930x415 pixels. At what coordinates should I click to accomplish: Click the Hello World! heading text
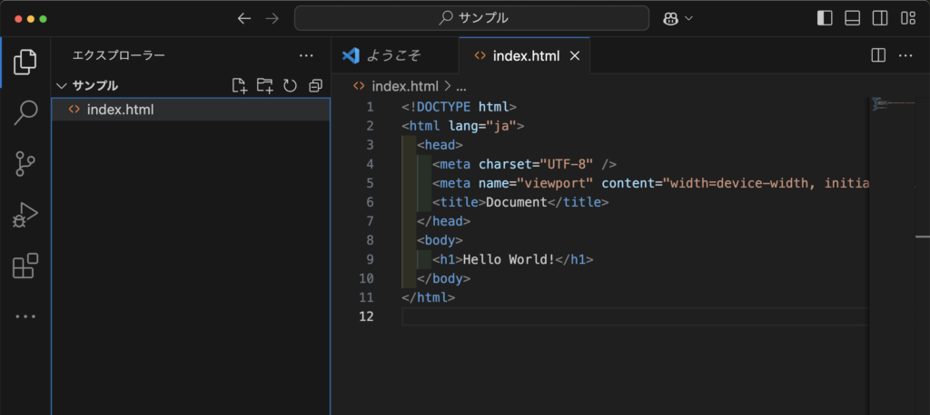tap(509, 259)
